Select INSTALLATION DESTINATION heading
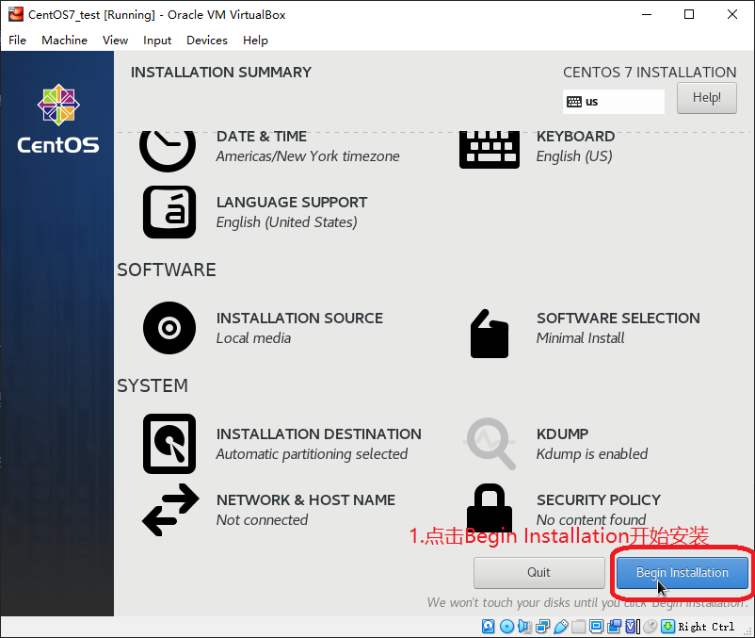The height and width of the screenshot is (638, 755). pos(319,434)
